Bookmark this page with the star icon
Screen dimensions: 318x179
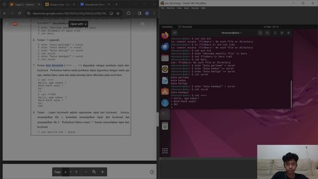point(118,13)
